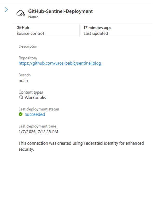This screenshot has height=201, width=166.
Task: Click the GitHub source control value
Action: point(23,28)
